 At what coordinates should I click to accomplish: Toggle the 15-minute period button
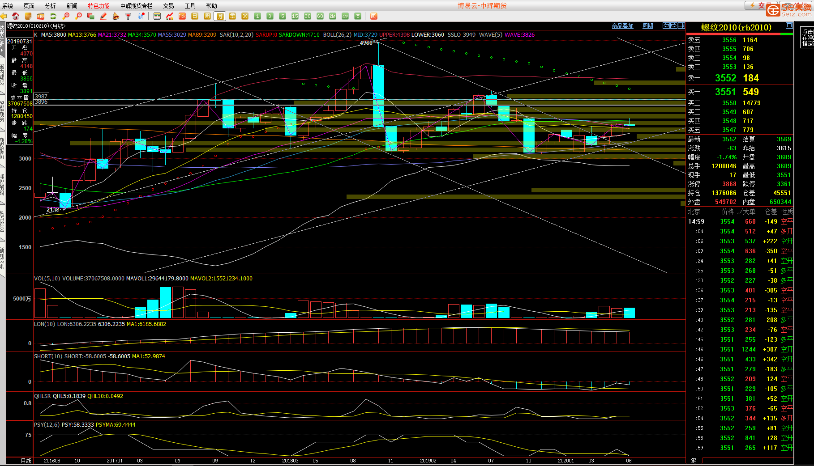295,16
